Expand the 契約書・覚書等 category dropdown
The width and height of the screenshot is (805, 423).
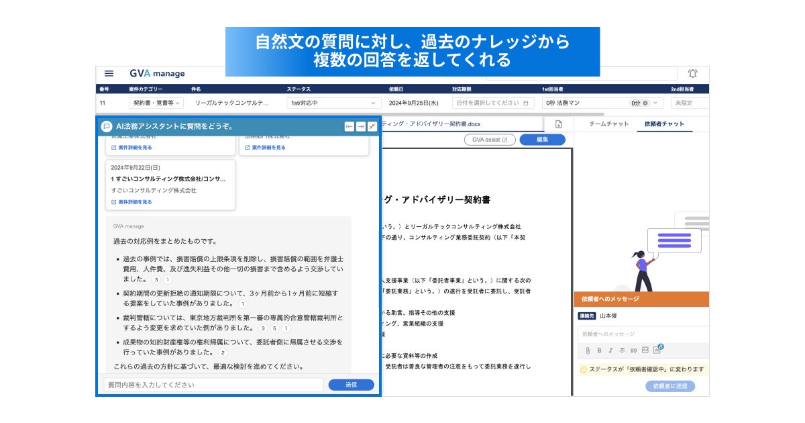(156, 103)
